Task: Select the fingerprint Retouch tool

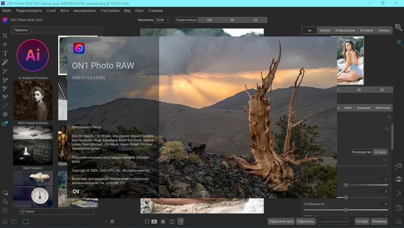Action: [5, 115]
